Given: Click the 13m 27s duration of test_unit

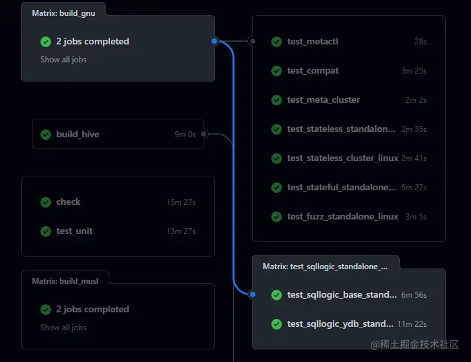Looking at the screenshot, I should coord(181,231).
